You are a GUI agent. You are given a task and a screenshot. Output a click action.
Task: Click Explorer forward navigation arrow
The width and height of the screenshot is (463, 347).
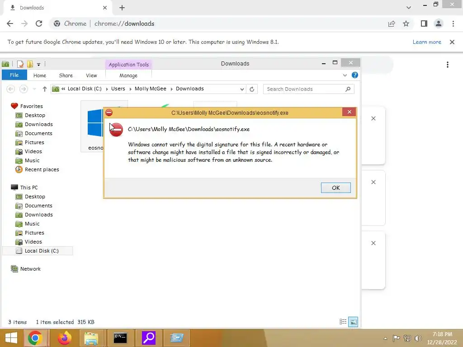(x=24, y=89)
